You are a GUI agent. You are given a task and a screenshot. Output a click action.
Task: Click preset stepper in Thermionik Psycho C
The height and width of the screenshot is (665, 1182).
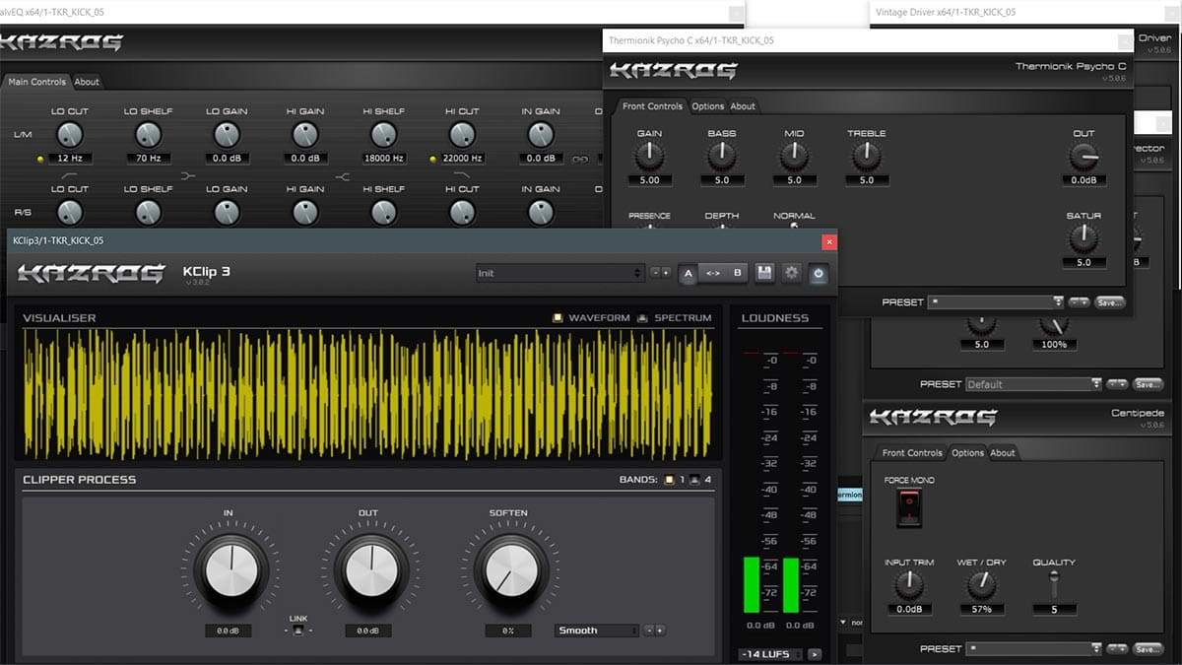coord(1079,302)
